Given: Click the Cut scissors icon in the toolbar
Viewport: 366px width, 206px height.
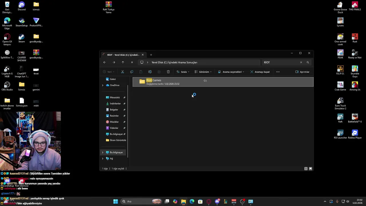Looking at the screenshot, I should [x=122, y=72].
